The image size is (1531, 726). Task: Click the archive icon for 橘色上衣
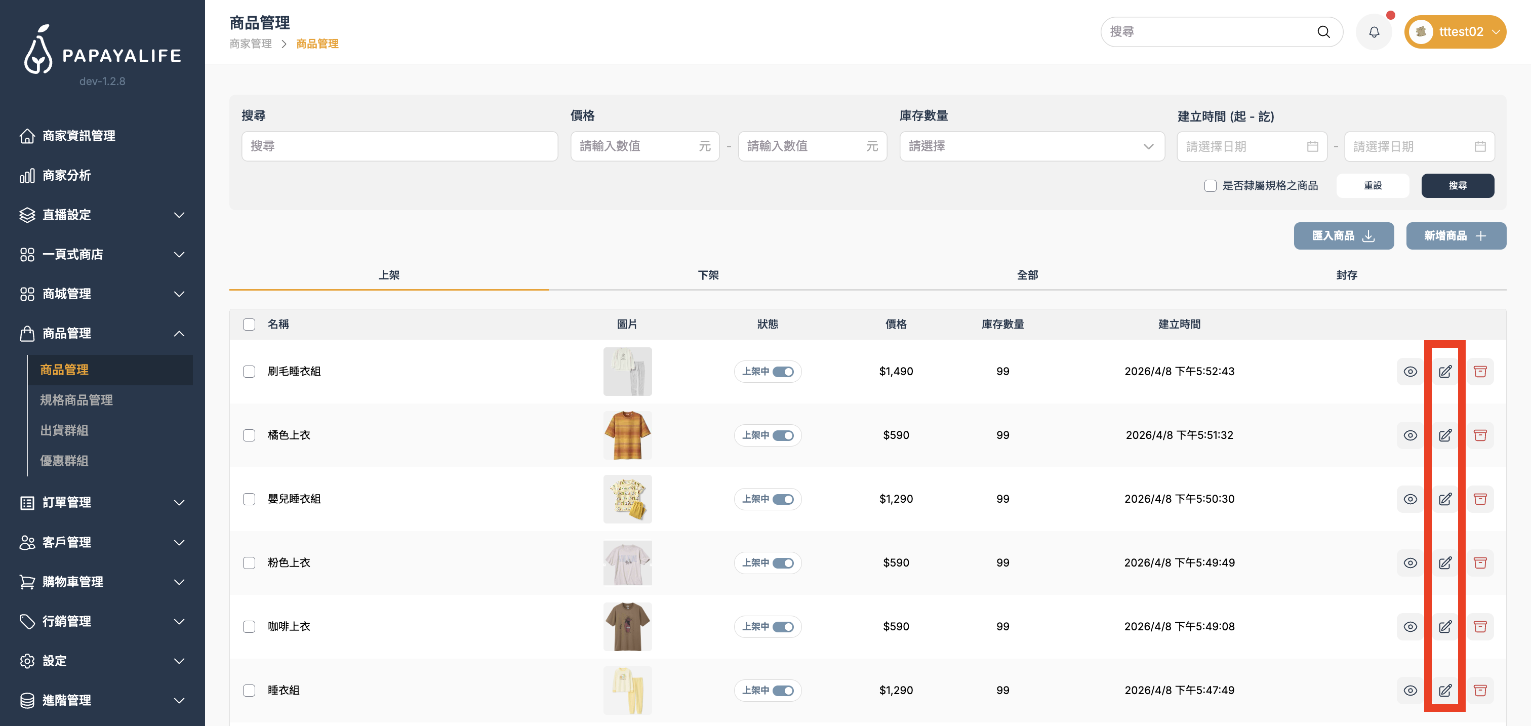[x=1480, y=435]
